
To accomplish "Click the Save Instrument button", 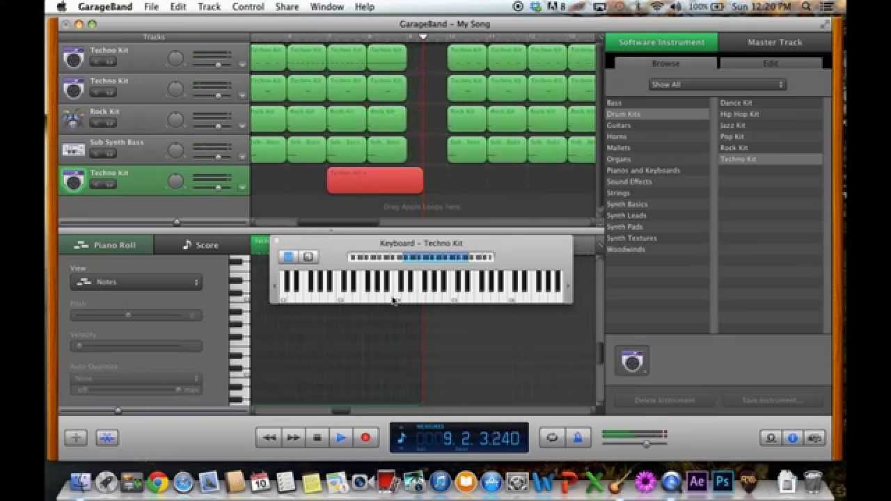I will pos(773,401).
